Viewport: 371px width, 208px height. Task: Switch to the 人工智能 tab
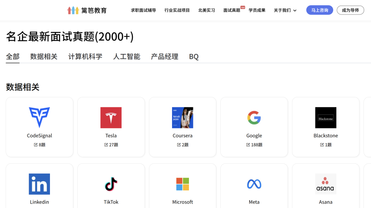click(x=127, y=57)
